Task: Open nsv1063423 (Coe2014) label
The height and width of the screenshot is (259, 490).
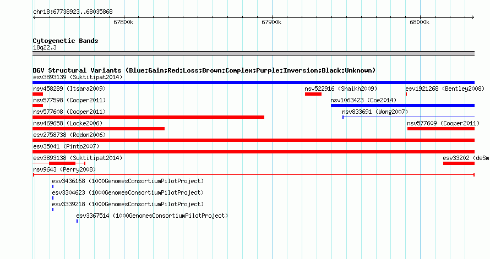Action: [363, 100]
